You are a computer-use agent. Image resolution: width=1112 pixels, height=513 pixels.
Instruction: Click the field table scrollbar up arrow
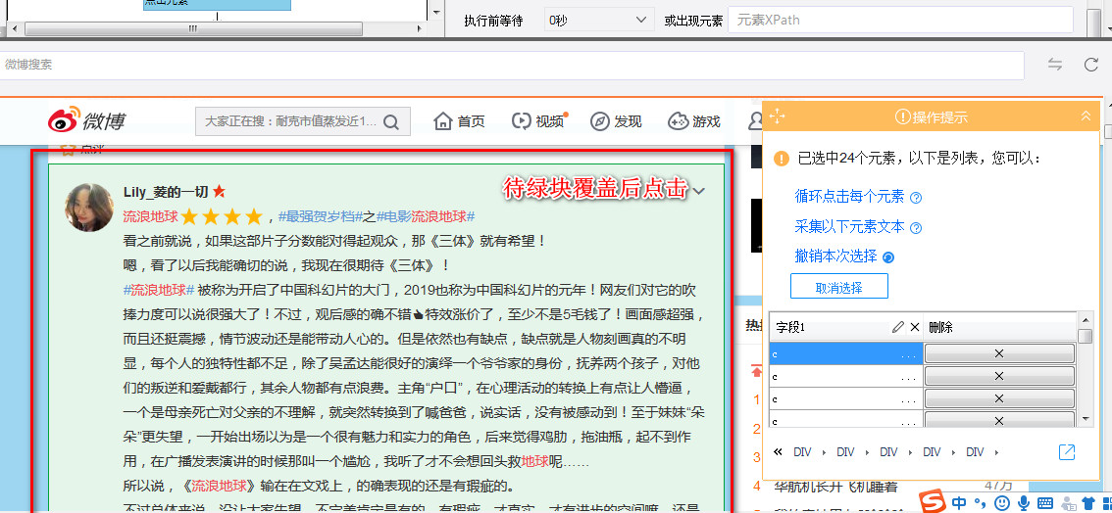point(1085,318)
